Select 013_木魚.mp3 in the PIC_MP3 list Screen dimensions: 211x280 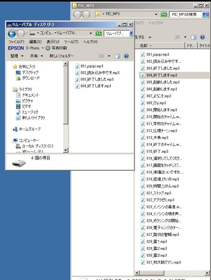coord(157,138)
